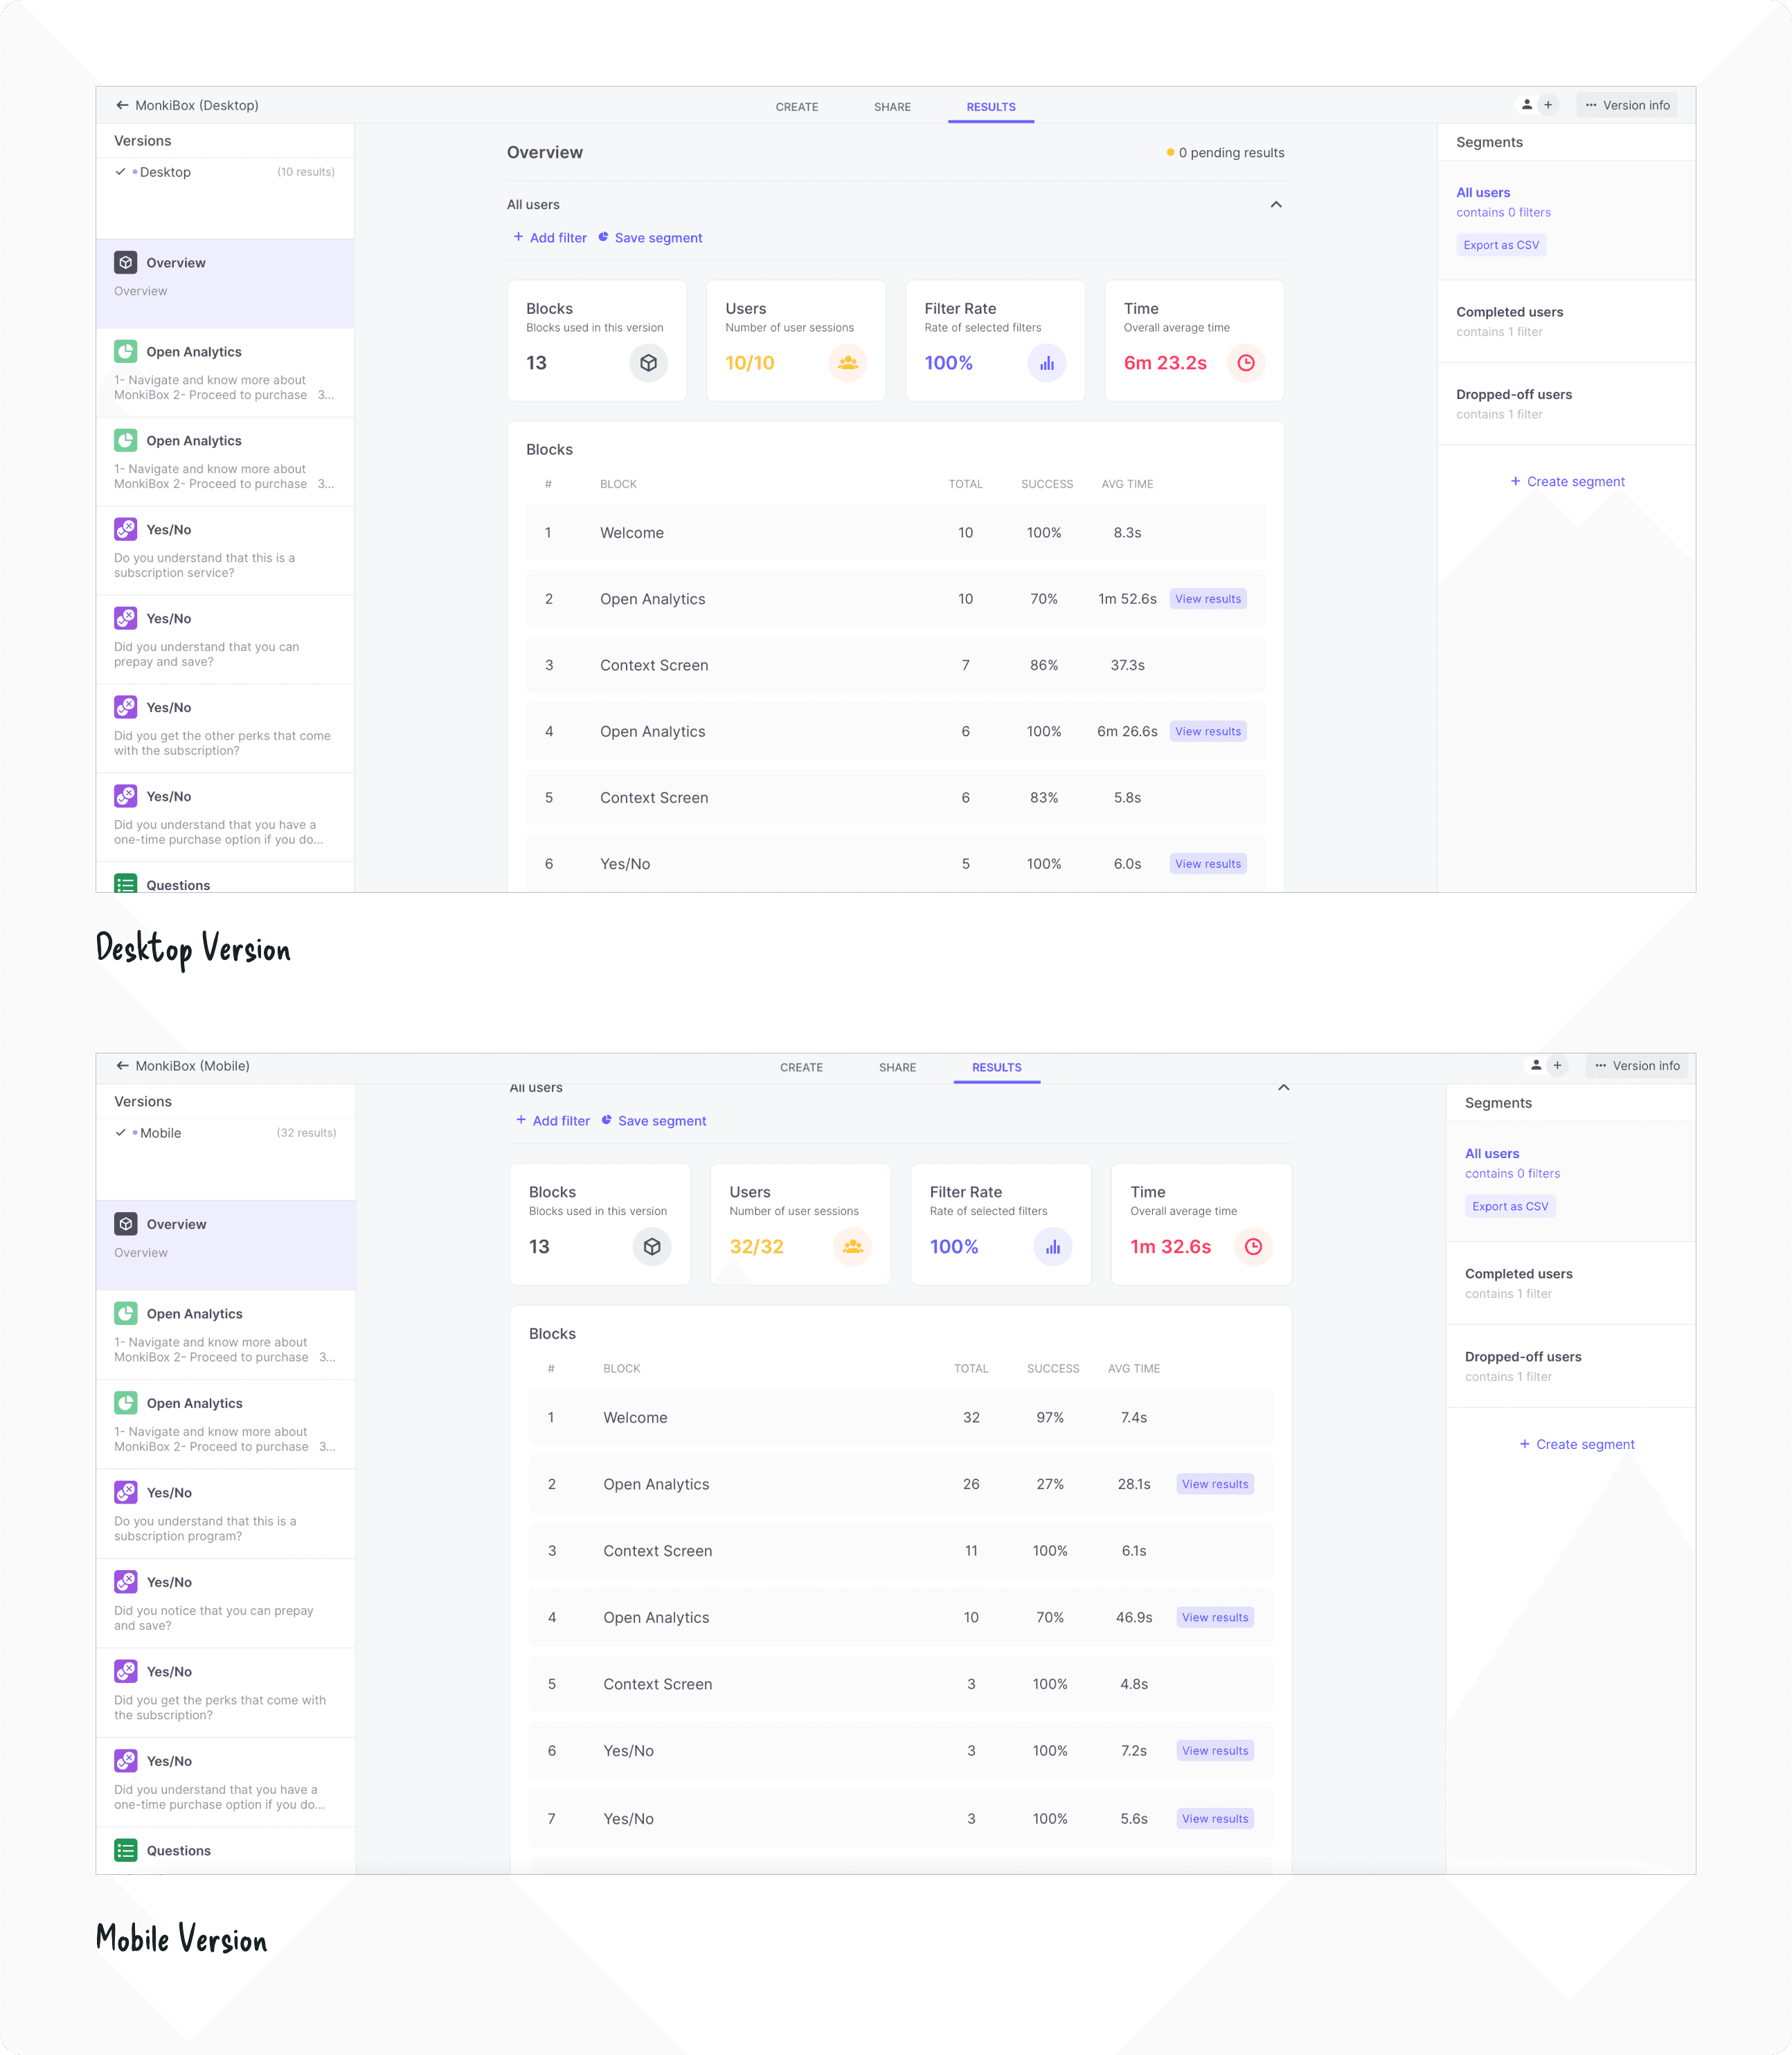Image resolution: width=1792 pixels, height=2055 pixels.
Task: Click the add collaborator plus icon in desktop header
Action: pos(1548,105)
